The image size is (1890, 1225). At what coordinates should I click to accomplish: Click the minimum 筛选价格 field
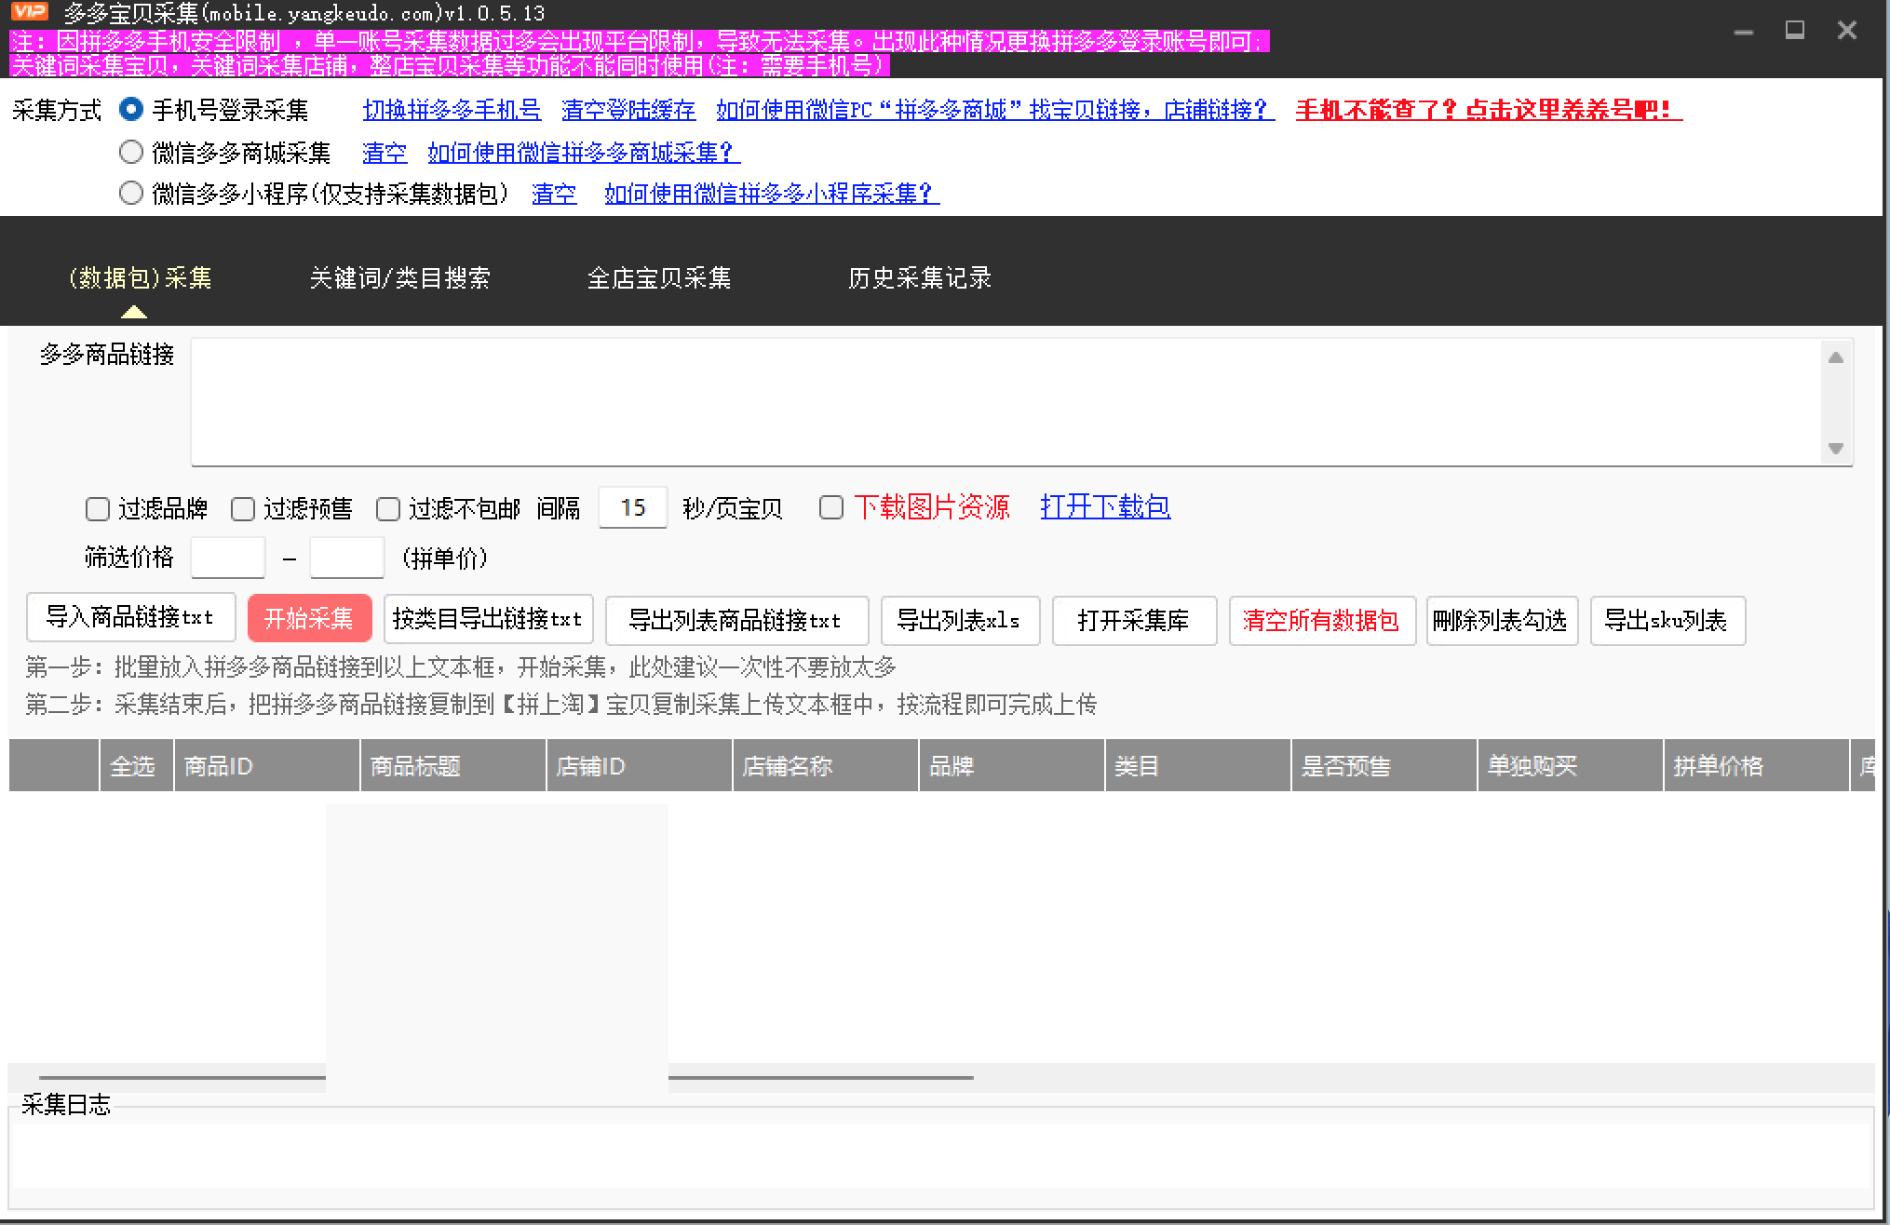228,558
